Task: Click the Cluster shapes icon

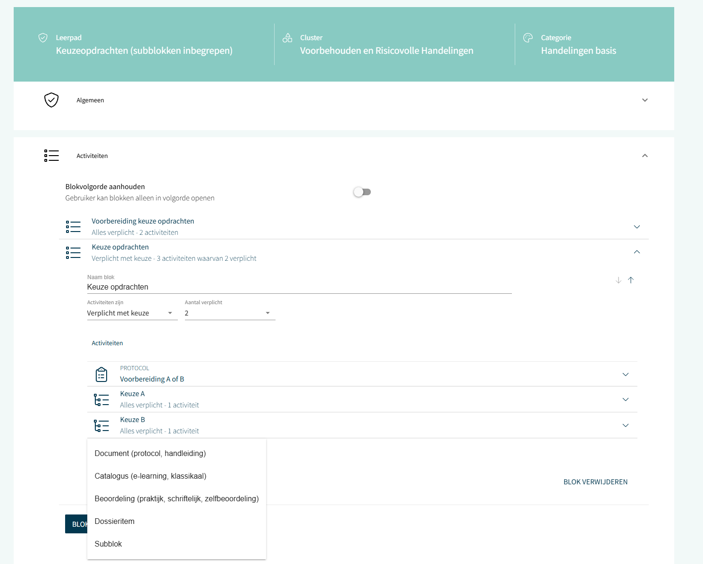Action: (x=287, y=38)
